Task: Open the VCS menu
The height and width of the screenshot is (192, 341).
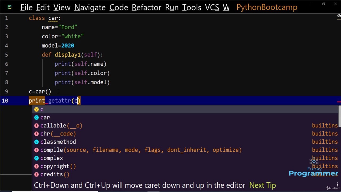Action: (212, 7)
